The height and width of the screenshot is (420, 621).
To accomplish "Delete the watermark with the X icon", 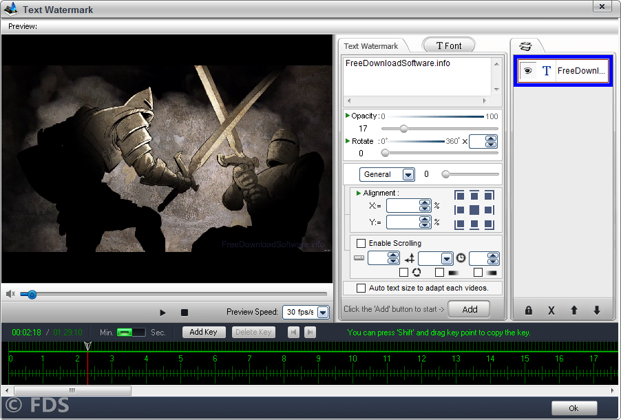I will (x=551, y=311).
